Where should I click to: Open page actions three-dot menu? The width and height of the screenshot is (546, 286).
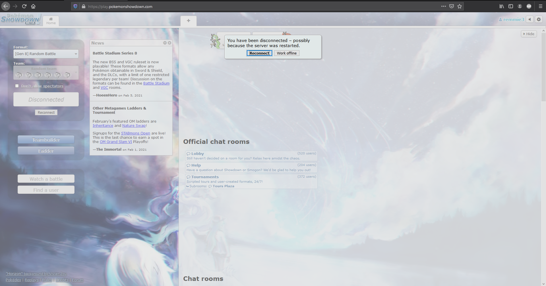(444, 6)
